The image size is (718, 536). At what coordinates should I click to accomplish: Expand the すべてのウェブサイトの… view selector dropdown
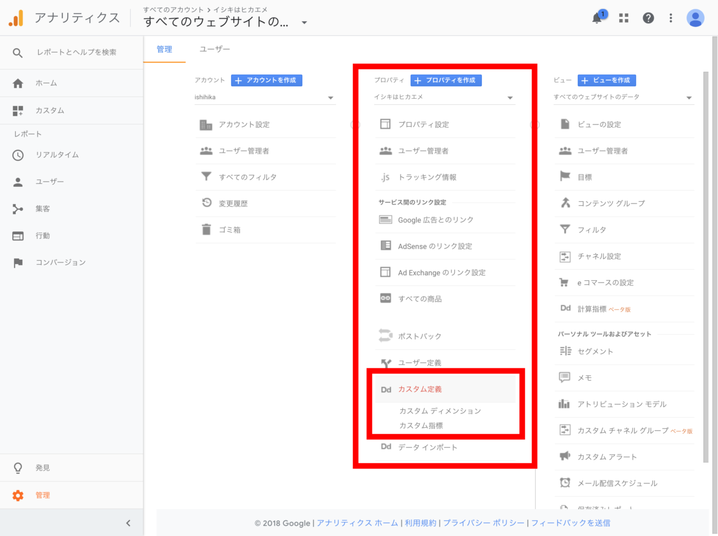tap(305, 23)
